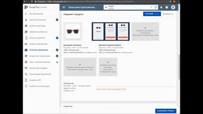Click the warning triangle next to 'Цены и распространение'
The width and height of the screenshot is (203, 114).
[x=57, y=62]
